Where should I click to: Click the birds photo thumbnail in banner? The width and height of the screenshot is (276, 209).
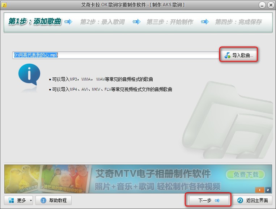point(22,179)
